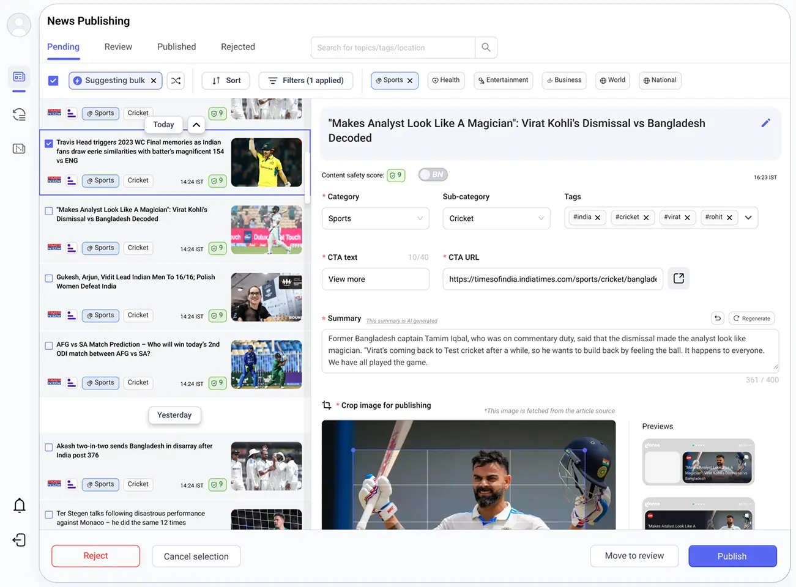Open the user profile avatar
Screen dimensions: 796x587
coord(19,25)
